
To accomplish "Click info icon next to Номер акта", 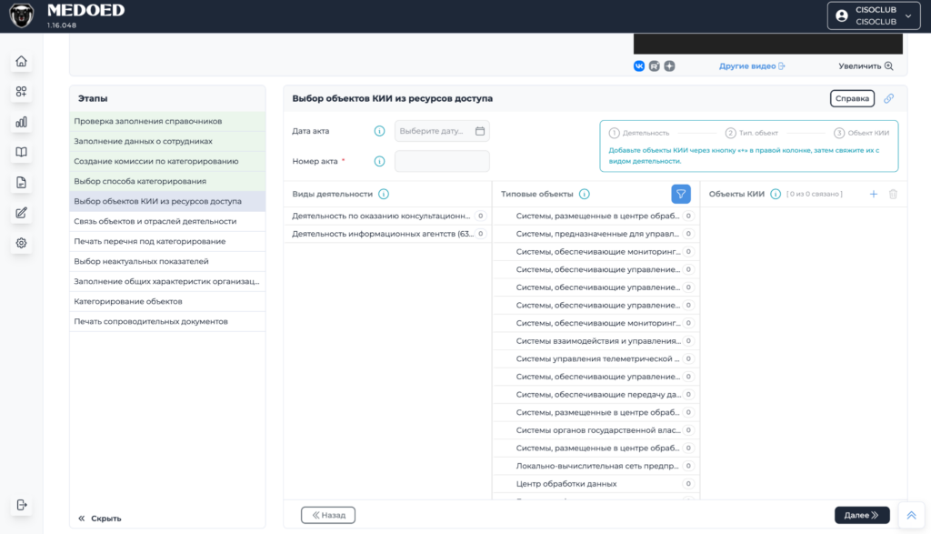I will click(x=379, y=162).
